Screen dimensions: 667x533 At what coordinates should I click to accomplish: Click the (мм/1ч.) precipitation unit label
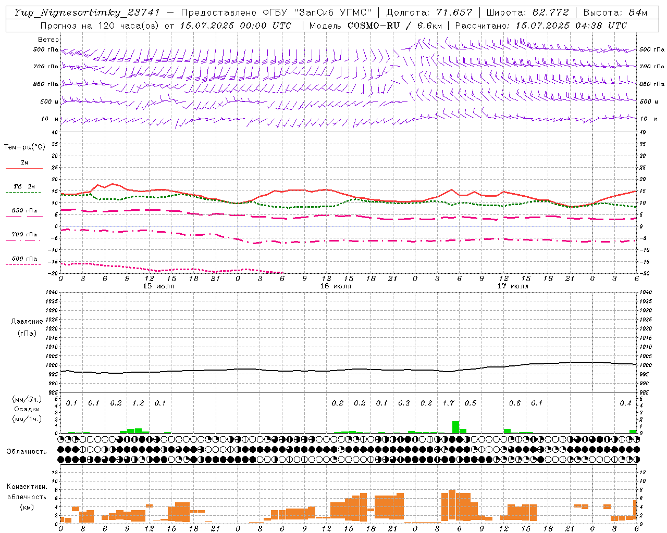click(27, 419)
